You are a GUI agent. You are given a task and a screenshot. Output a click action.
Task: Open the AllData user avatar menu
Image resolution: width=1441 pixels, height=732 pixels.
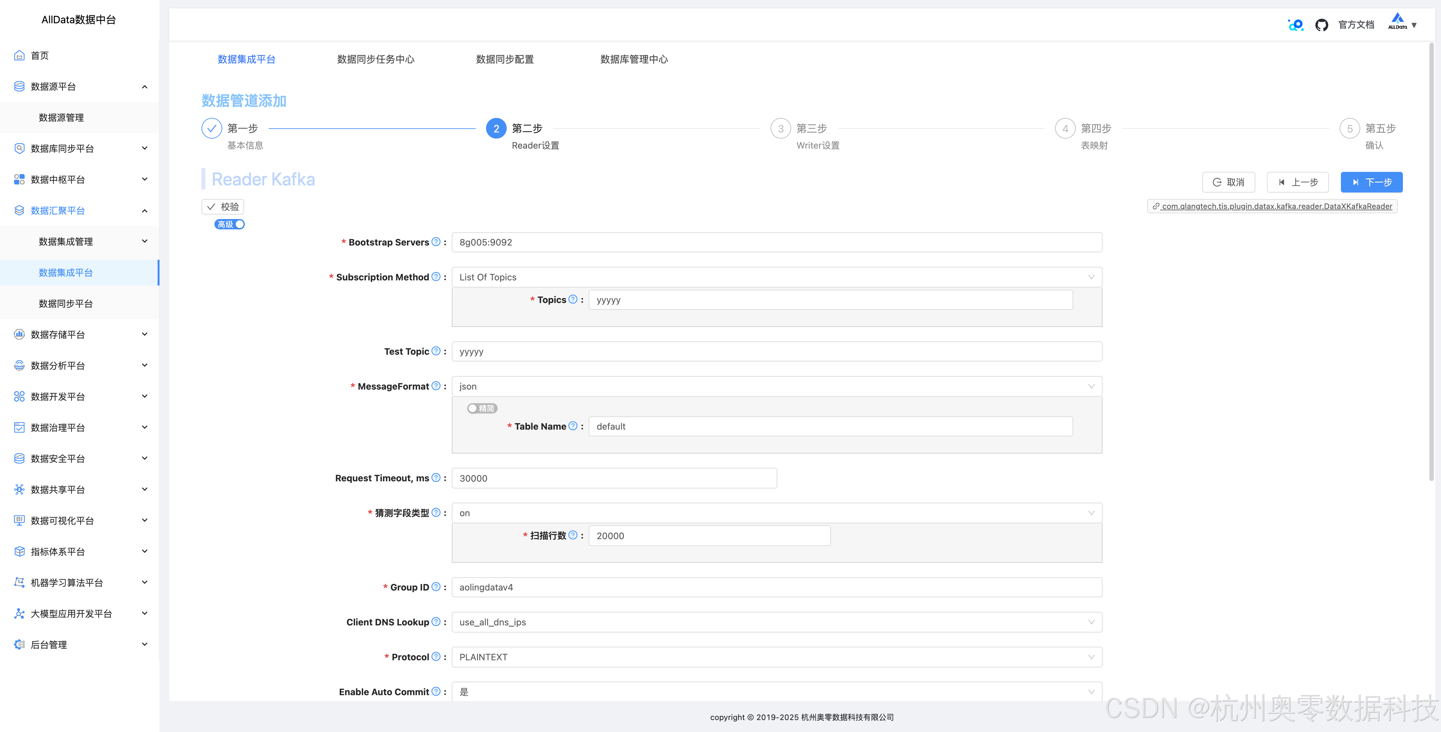click(1402, 22)
